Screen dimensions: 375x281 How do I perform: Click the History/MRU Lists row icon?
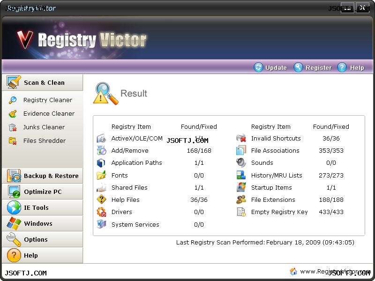(x=241, y=175)
